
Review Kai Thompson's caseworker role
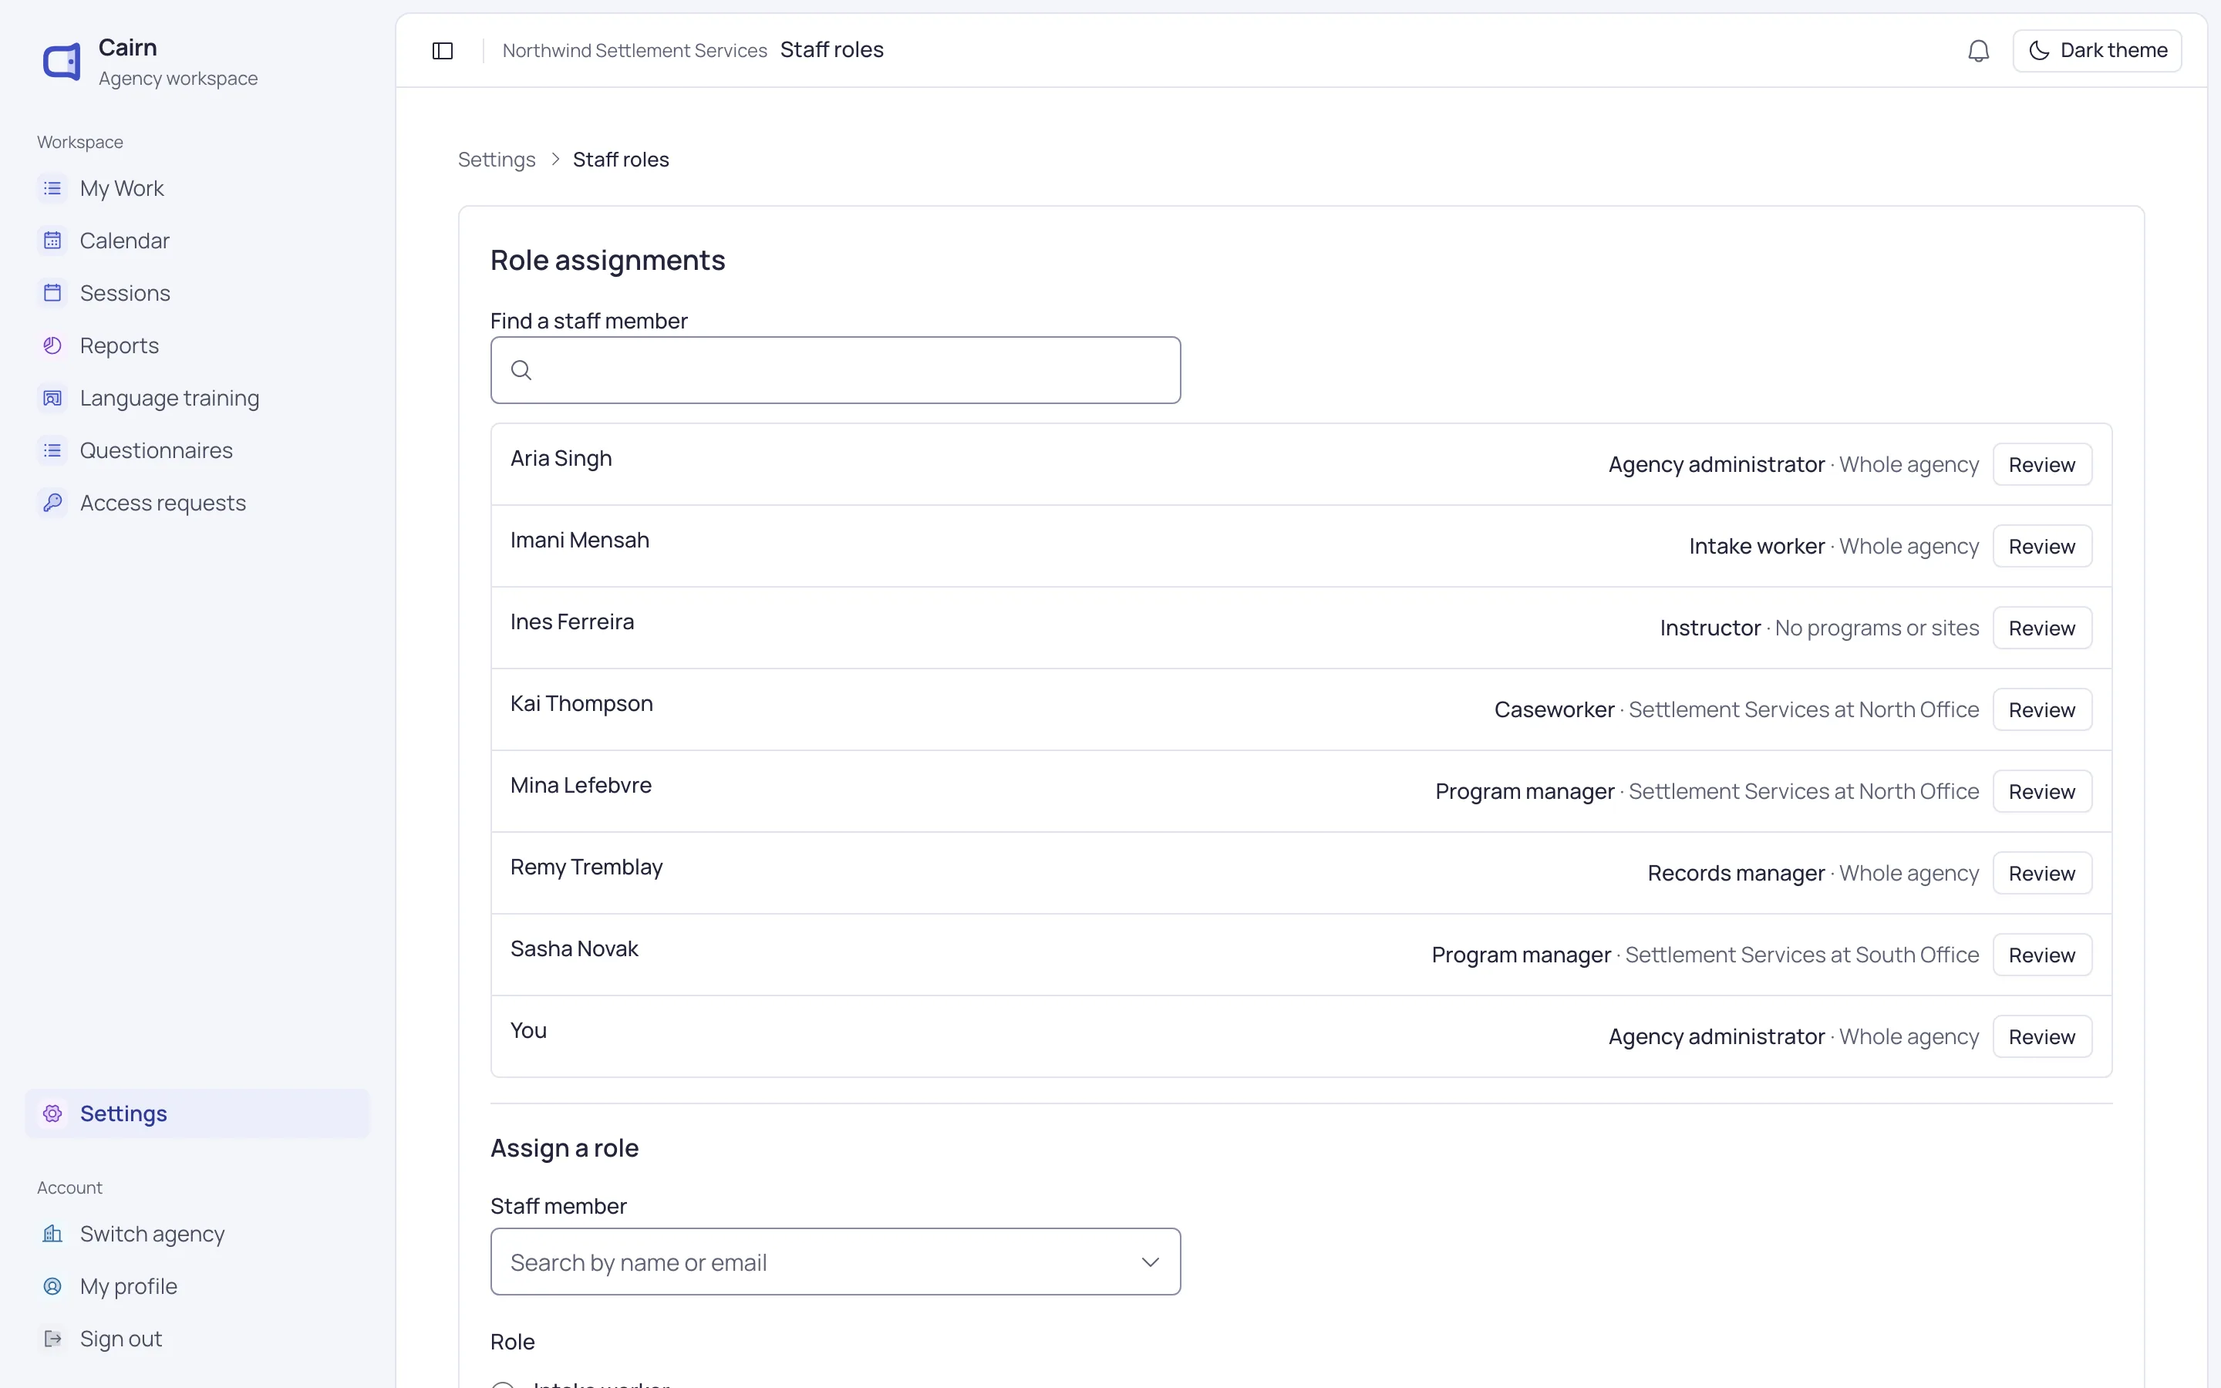[x=2041, y=709]
